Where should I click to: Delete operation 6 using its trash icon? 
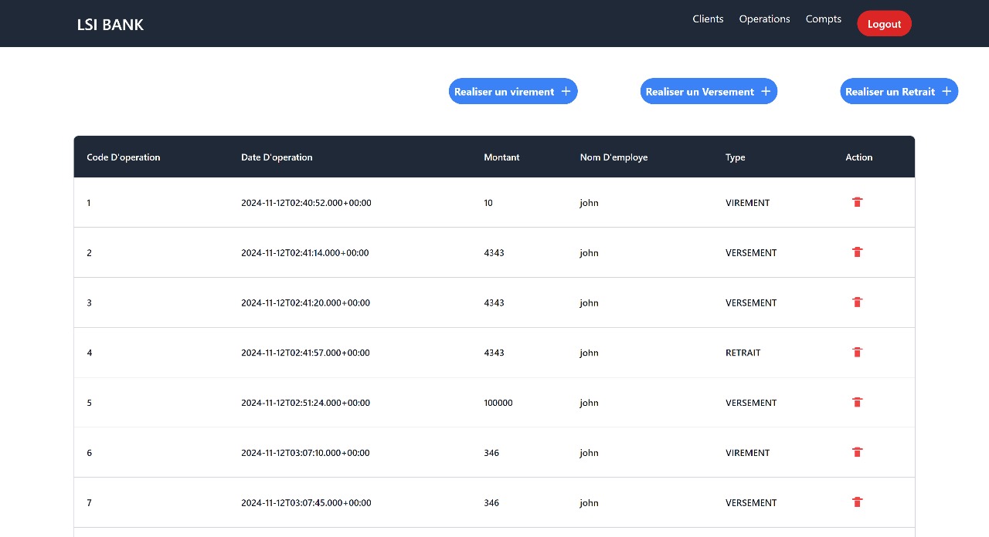click(857, 452)
